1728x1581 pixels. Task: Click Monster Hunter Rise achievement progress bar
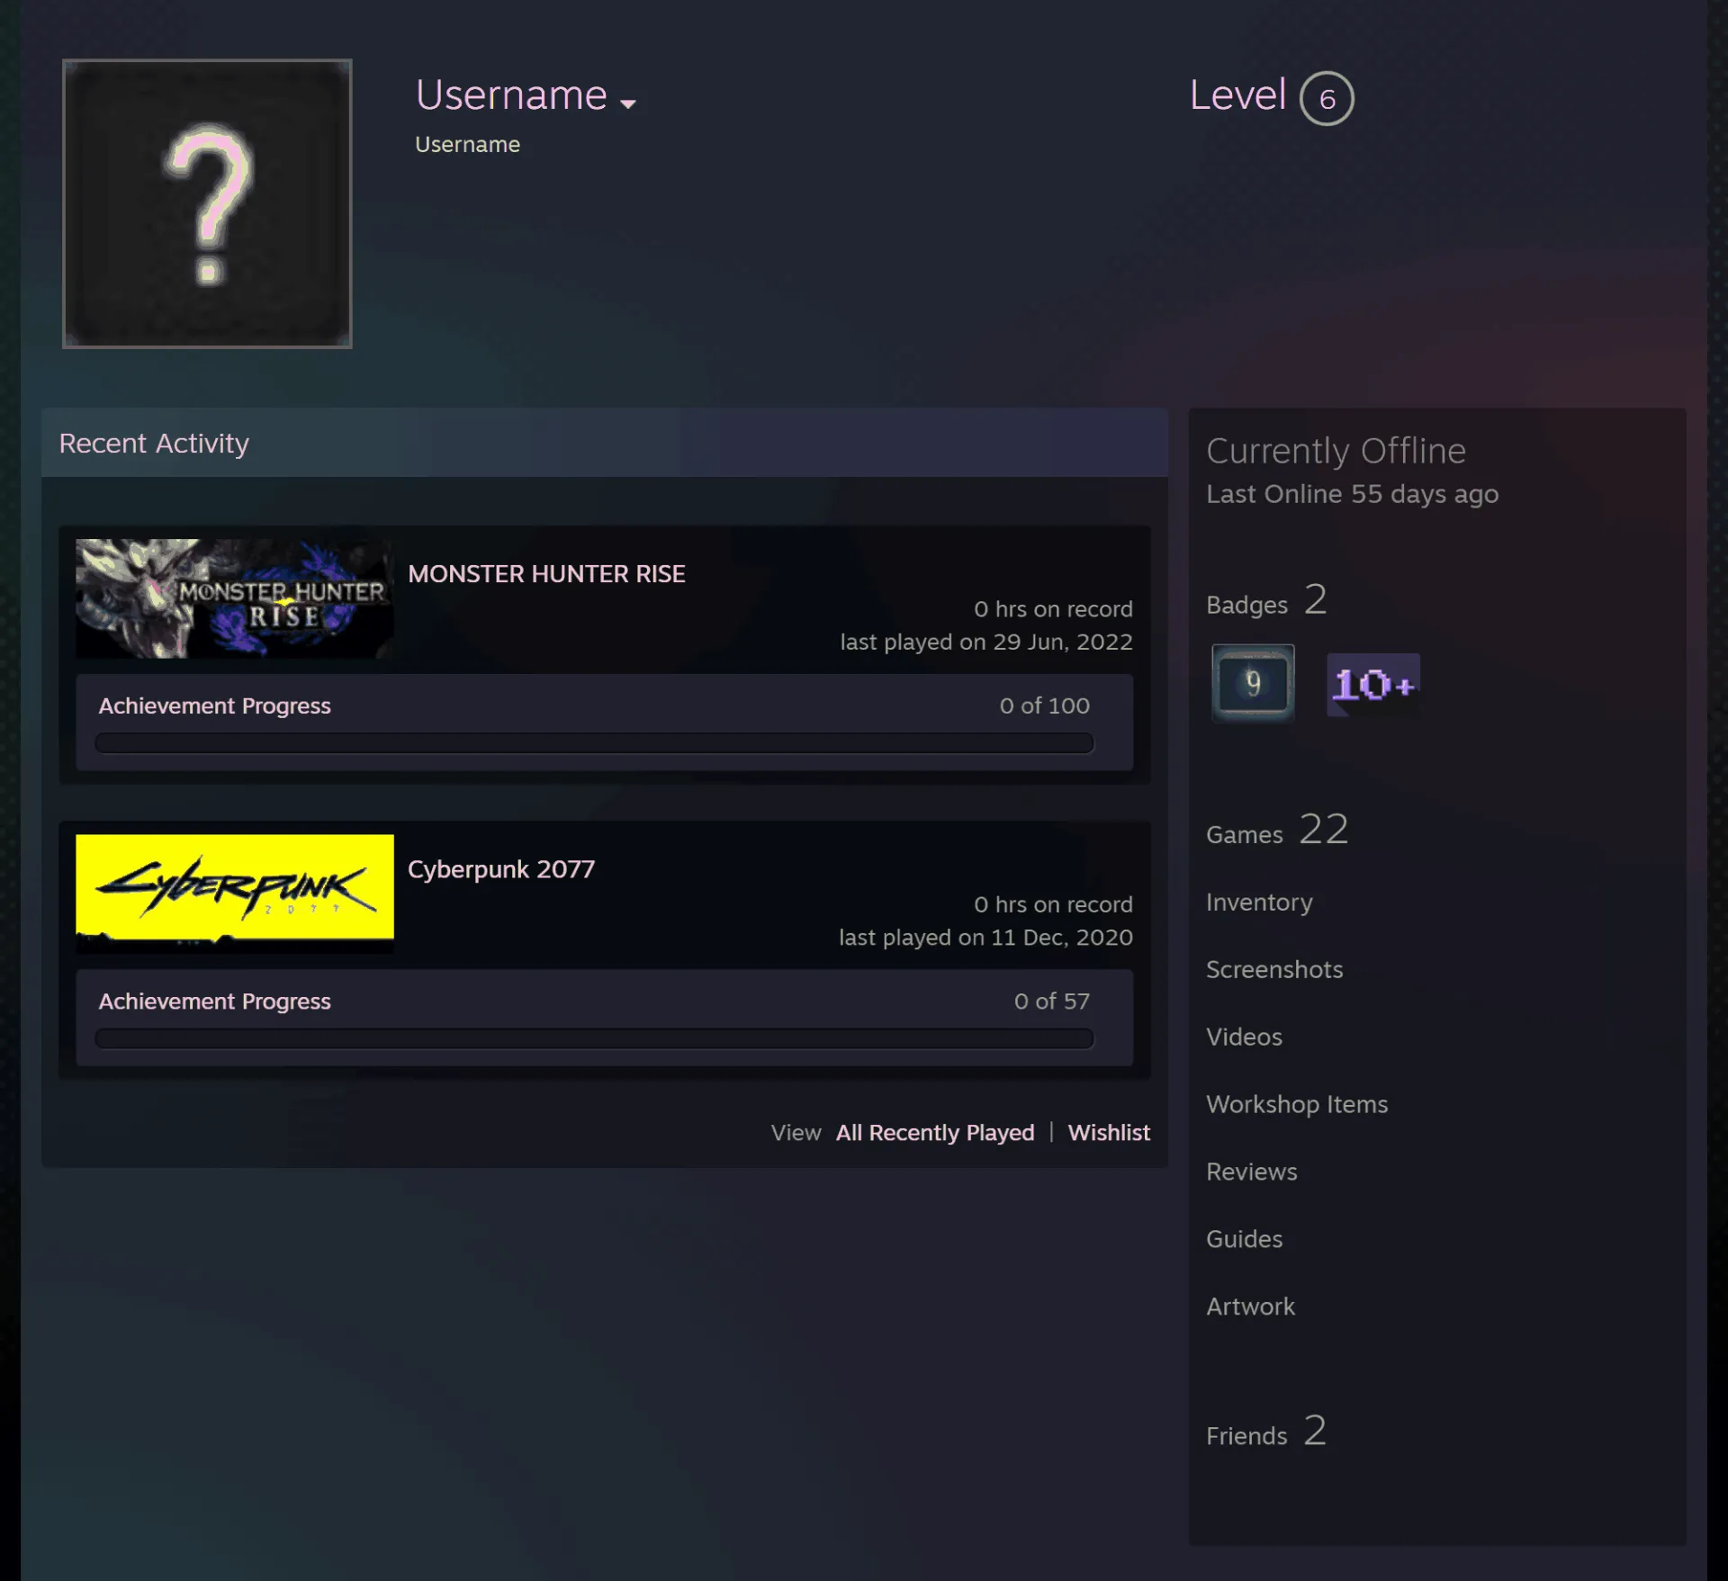(594, 743)
